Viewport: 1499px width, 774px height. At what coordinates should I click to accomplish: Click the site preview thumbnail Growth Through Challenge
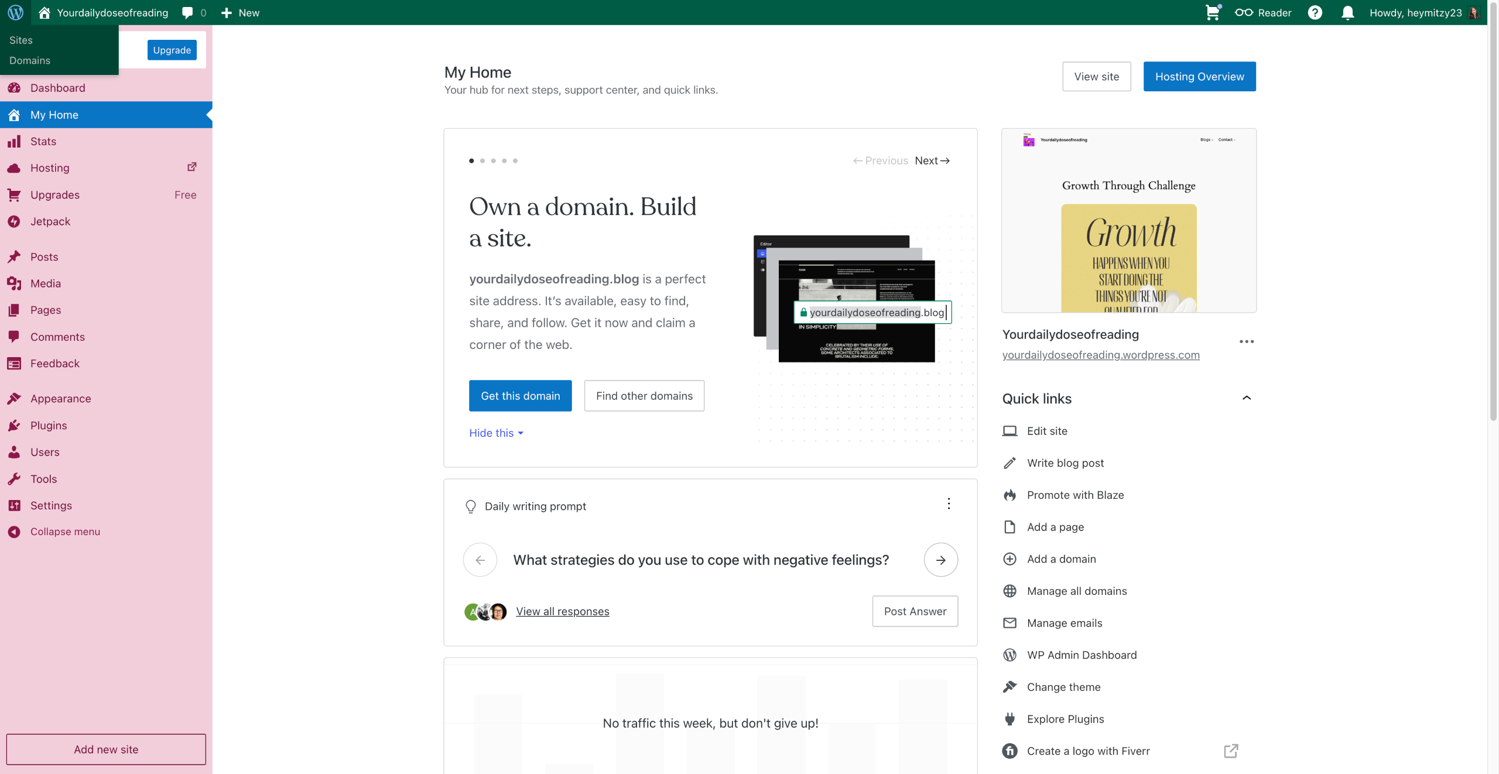click(1128, 221)
